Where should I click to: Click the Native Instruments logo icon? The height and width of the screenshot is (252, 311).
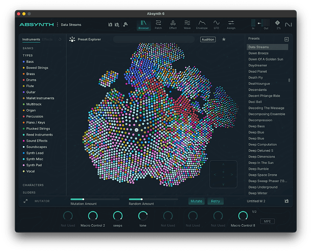[288, 25]
